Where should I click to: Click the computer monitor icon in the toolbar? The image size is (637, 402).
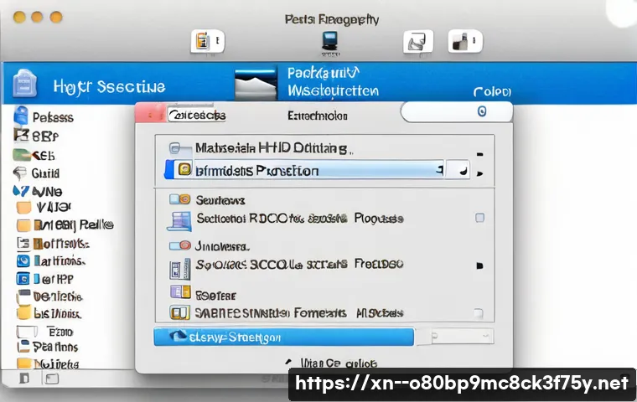[x=329, y=41]
